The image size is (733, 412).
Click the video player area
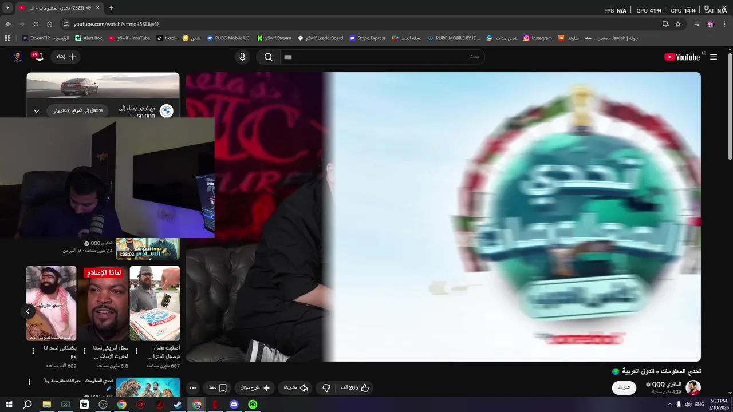point(443,217)
